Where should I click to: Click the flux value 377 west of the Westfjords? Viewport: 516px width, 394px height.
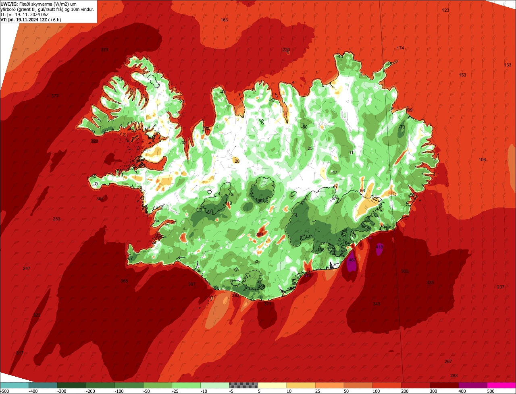point(55,96)
